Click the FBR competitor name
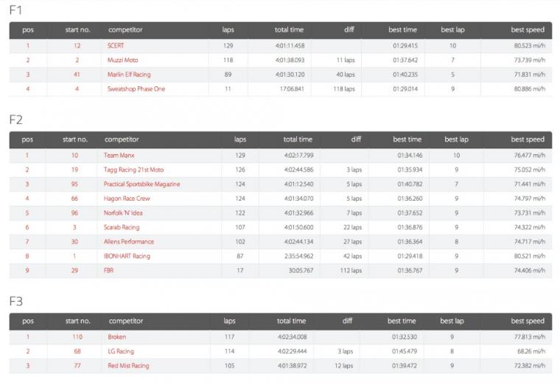This screenshot has height=385, width=560. point(110,271)
